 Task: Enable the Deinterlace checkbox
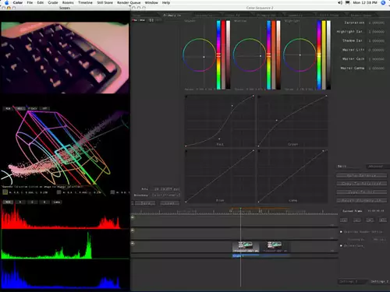pyautogui.click(x=341, y=245)
